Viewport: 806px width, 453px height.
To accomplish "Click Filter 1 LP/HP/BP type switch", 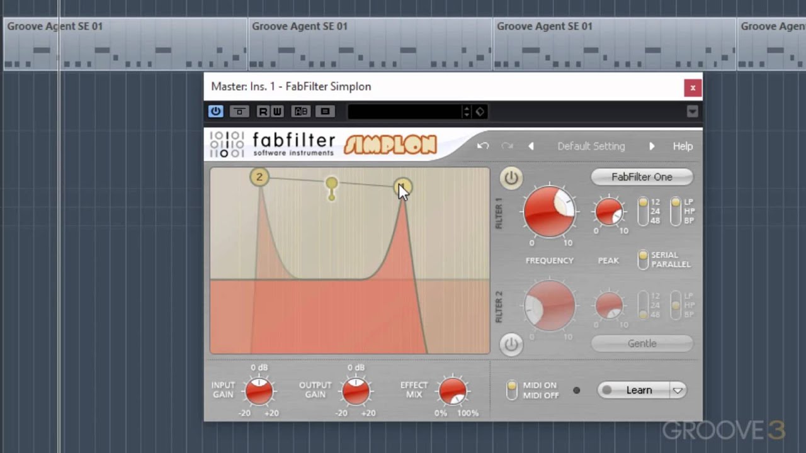I will click(676, 211).
